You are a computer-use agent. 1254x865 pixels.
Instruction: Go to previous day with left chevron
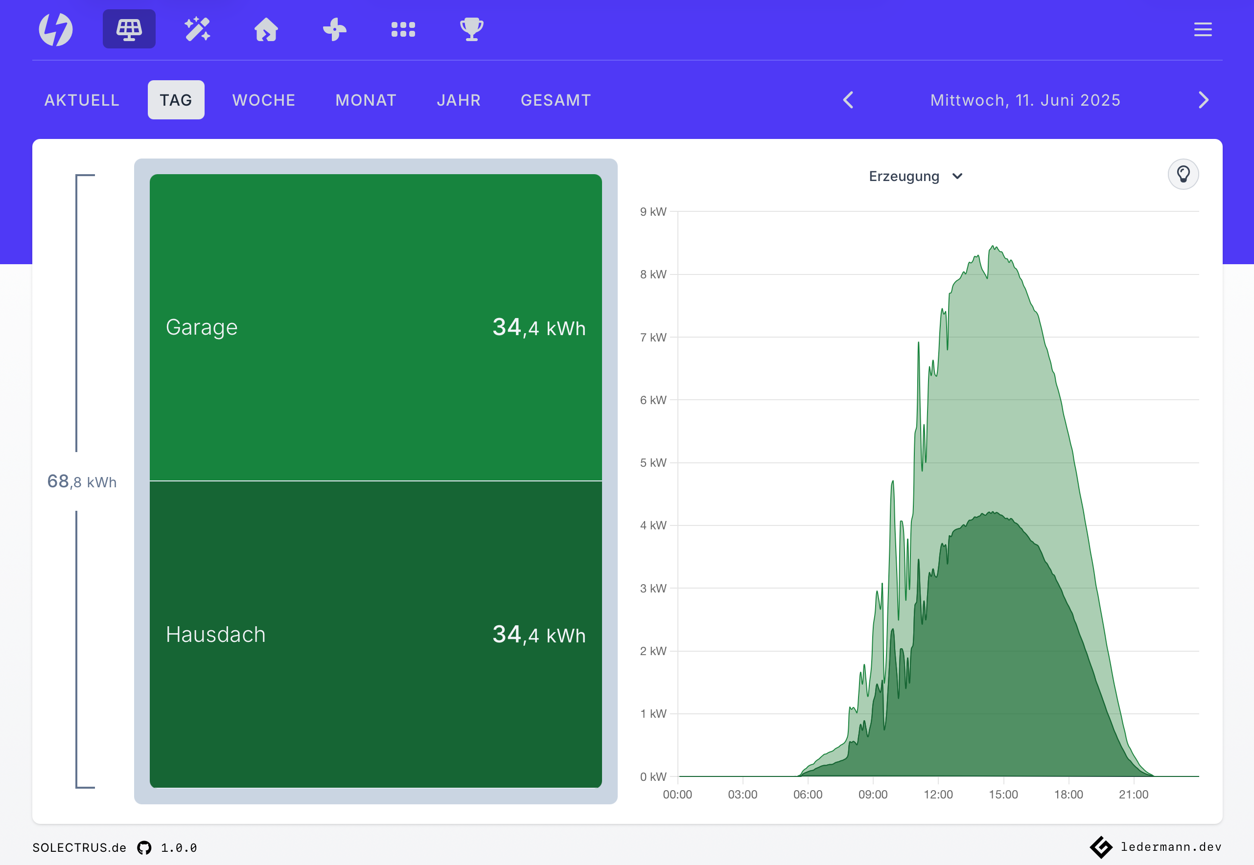pos(848,100)
